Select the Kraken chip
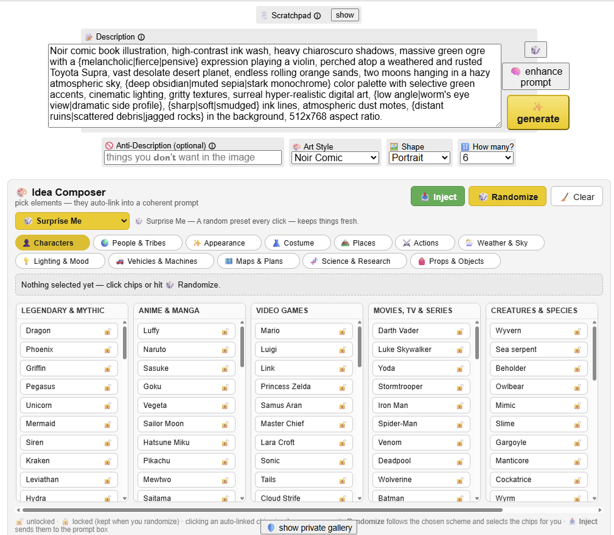This screenshot has width=614, height=535. pos(69,461)
